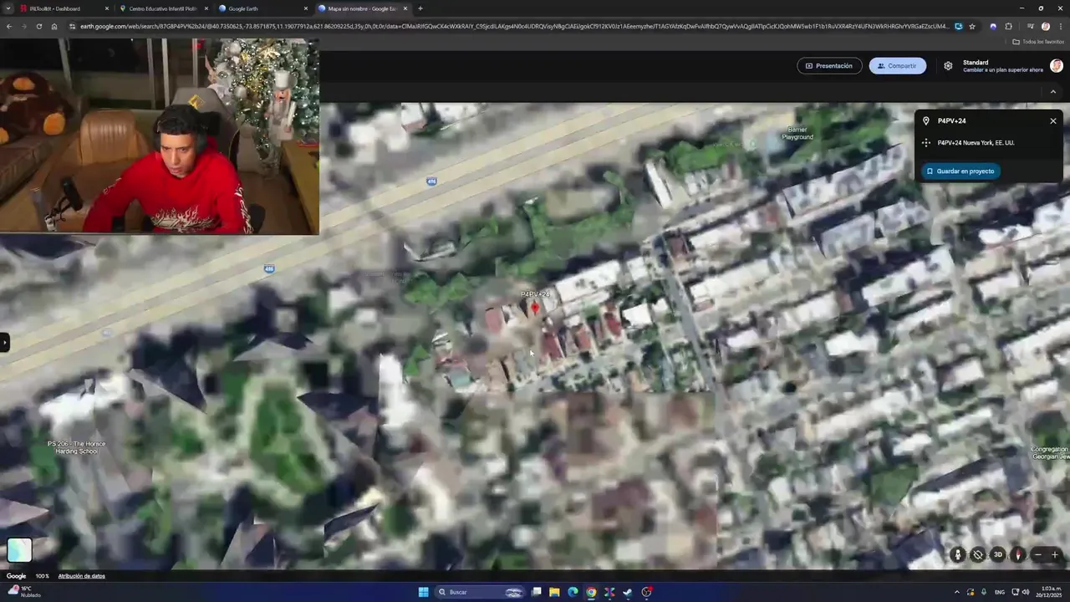Select the Mapa sin nombre tab

point(363,8)
